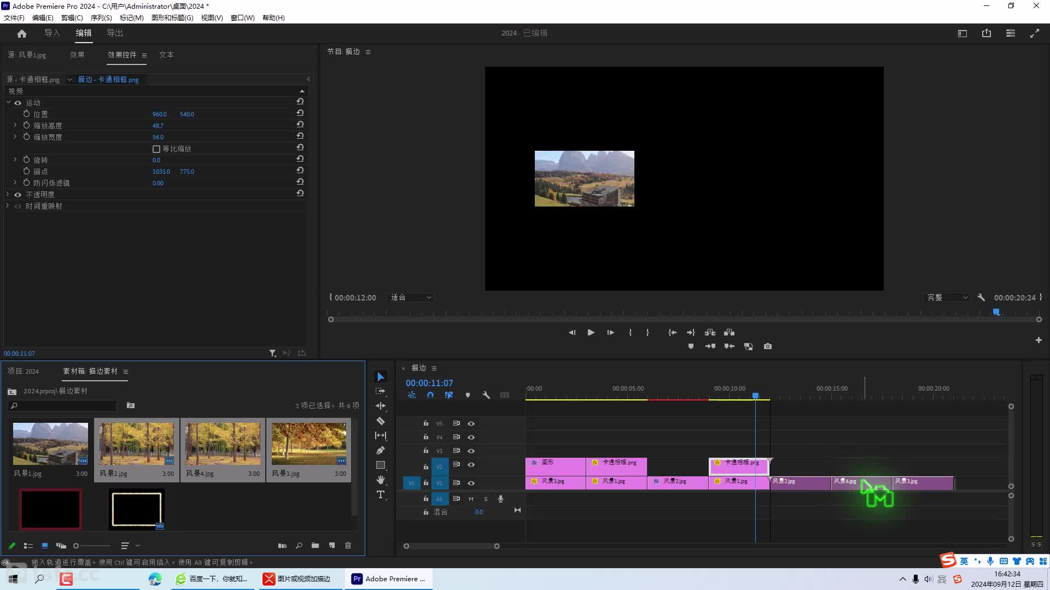Open playback resolution Full dropdown
The image size is (1050, 590).
point(947,298)
